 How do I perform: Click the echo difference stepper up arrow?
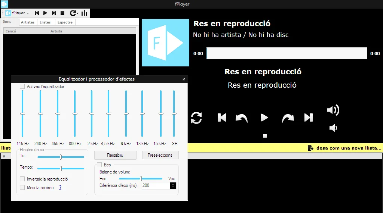173,184
